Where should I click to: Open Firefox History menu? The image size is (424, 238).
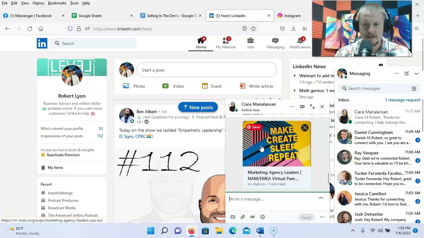[38, 3]
